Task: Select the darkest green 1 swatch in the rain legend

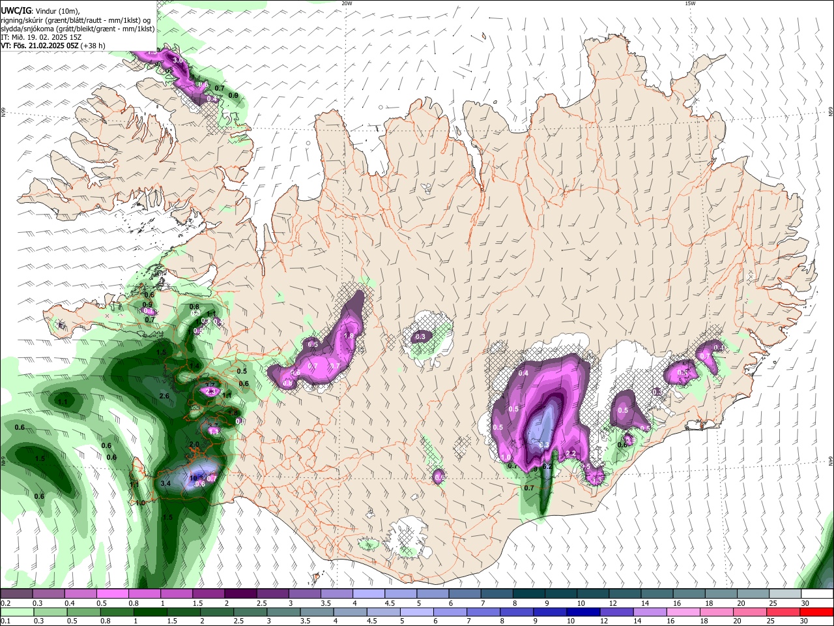Action: pos(150,612)
